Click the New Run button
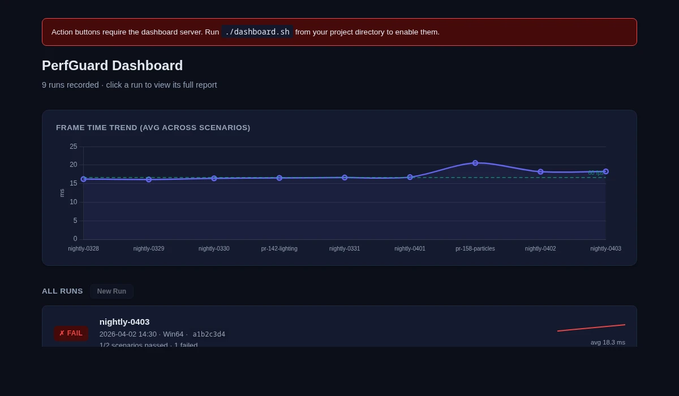 click(111, 291)
